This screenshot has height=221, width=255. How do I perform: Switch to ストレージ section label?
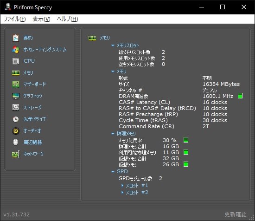32,108
